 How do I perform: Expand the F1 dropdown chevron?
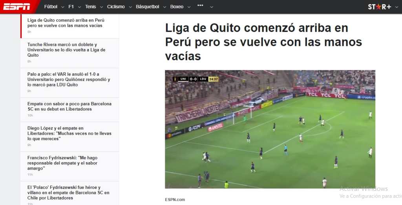pyautogui.click(x=79, y=7)
